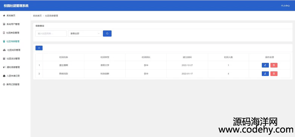This screenshot has height=137, width=295.
Task: Click the 科技创新 type cell
Action: click(x=105, y=74)
